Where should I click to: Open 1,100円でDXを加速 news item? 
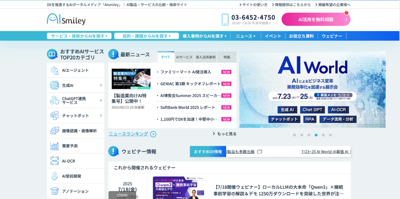click(x=189, y=119)
